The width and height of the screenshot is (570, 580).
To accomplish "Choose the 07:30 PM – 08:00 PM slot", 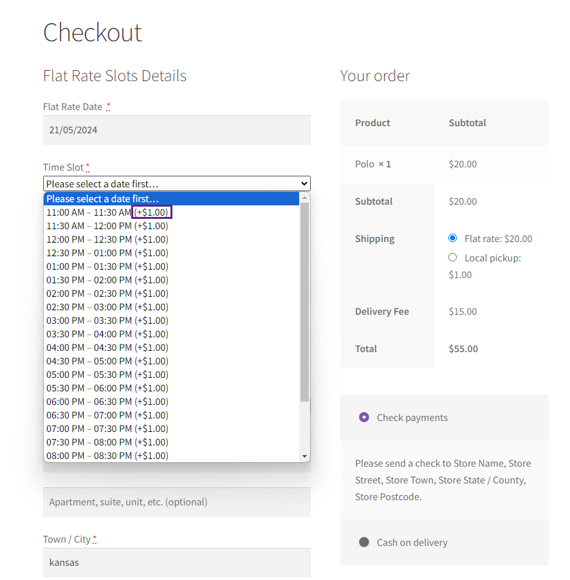I will (x=172, y=442).
